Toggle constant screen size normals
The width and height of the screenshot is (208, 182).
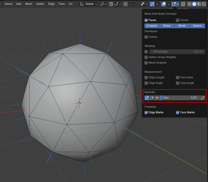[203, 98]
